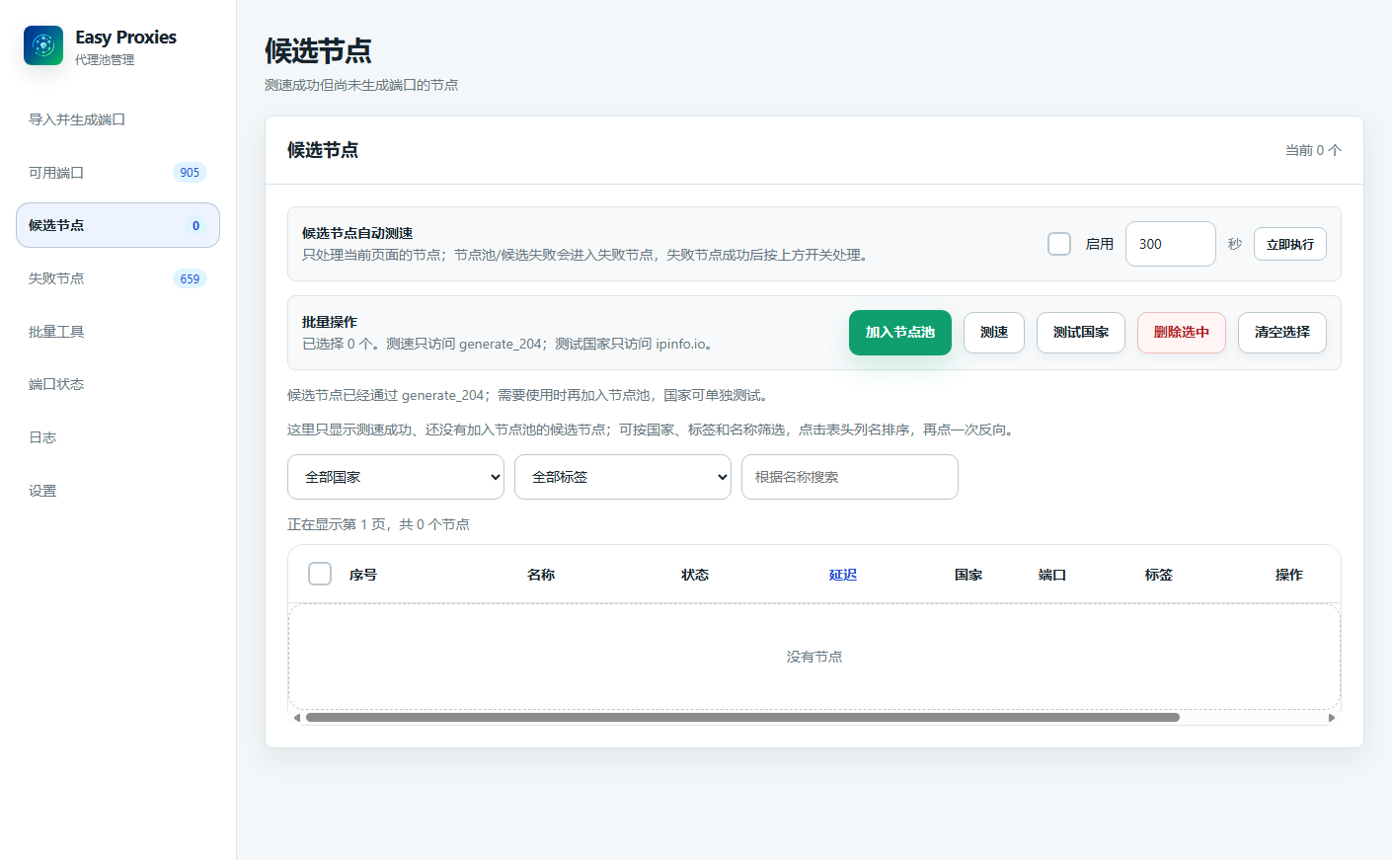Screen dimensions: 1392x860
Task: Open the 失败节点 badge showing 659
Action: [190, 279]
